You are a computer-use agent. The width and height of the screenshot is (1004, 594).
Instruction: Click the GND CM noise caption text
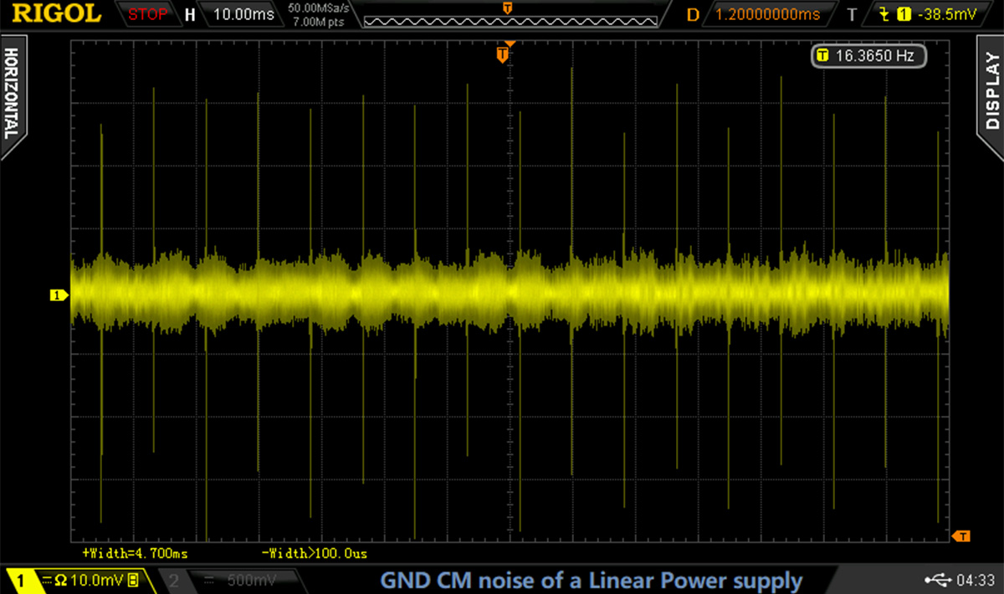[x=592, y=580]
